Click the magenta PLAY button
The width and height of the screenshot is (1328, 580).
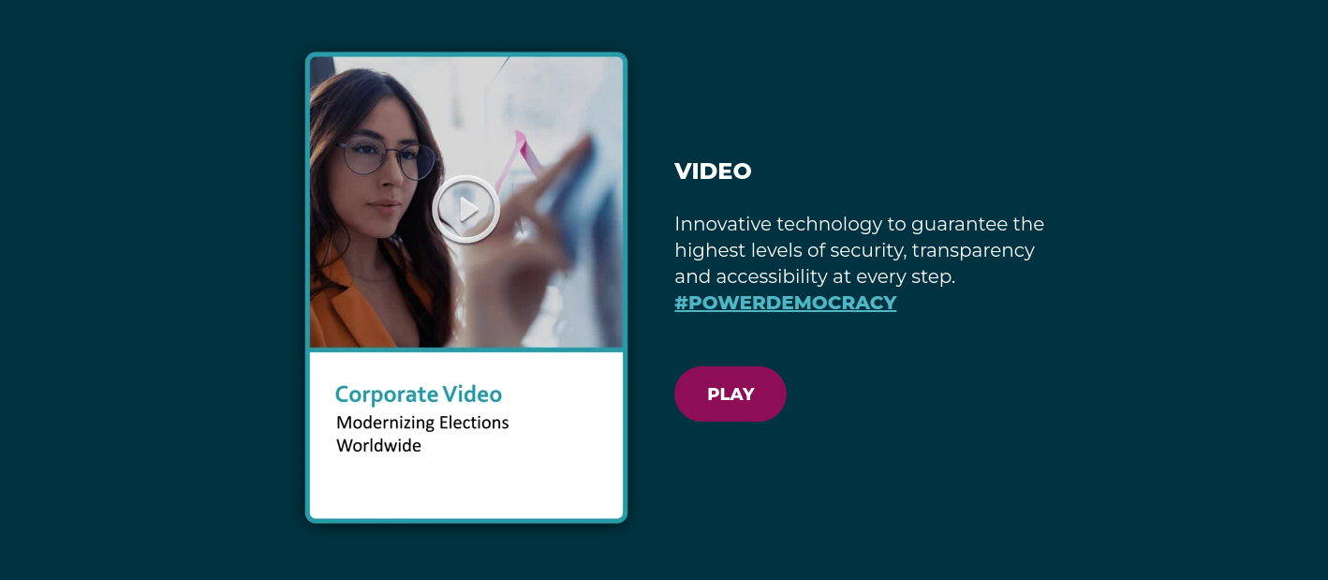(730, 394)
